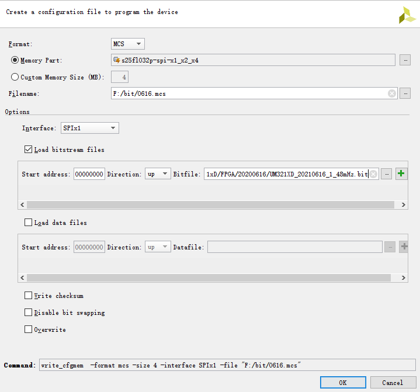Click the data files Start address field

point(89,247)
